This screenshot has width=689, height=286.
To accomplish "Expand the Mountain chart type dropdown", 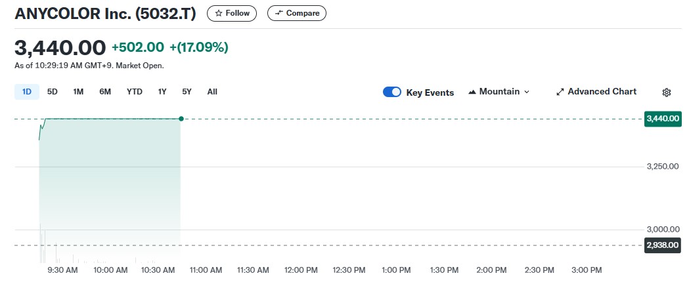I will click(x=527, y=92).
